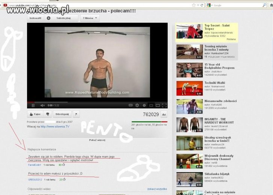Open Techniki Walki thumbnail image
Image resolution: width=273 pixels, height=195 pixels.
190,88
